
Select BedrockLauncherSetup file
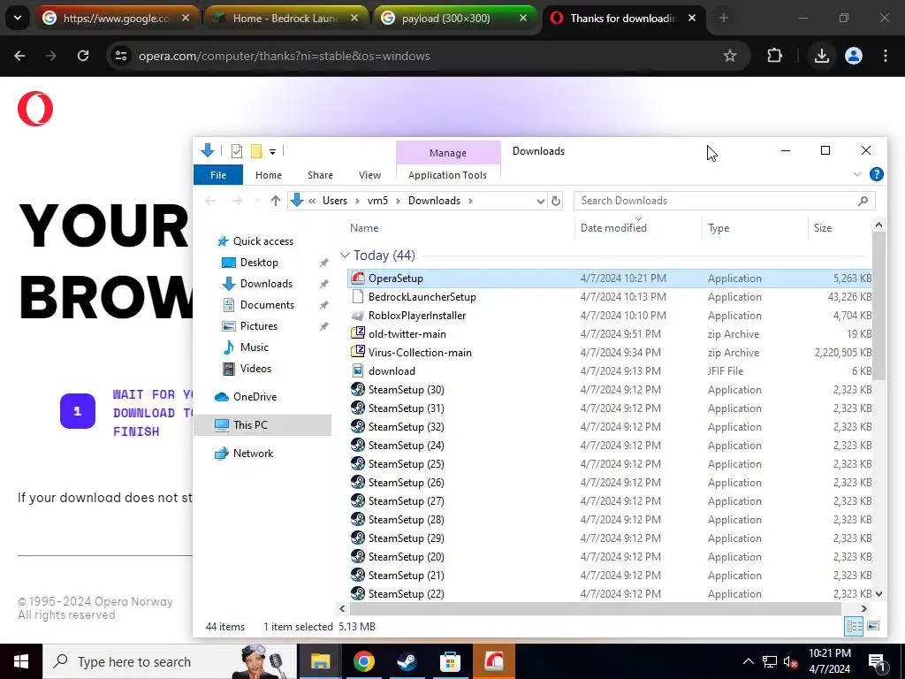[610, 297]
